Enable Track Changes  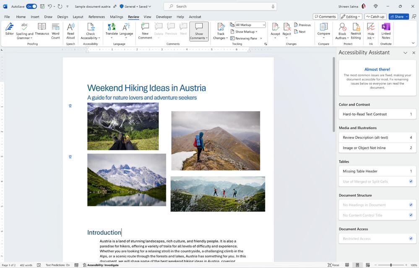tap(220, 30)
